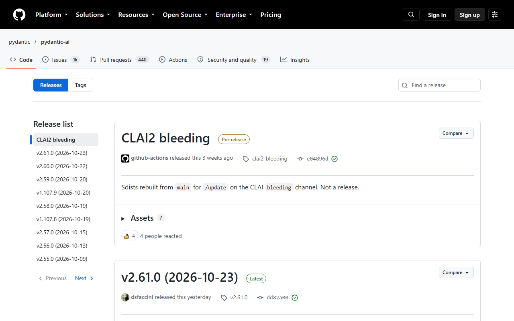This screenshot has width=514, height=321.
Task: Click the GitHub logo home icon
Action: [x=19, y=15]
